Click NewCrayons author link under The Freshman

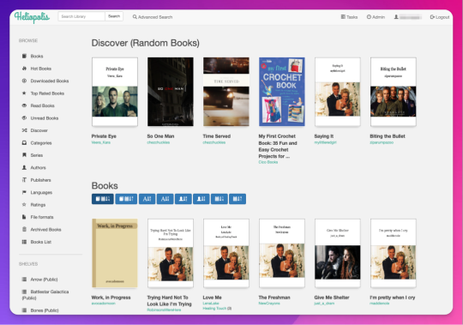269,304
